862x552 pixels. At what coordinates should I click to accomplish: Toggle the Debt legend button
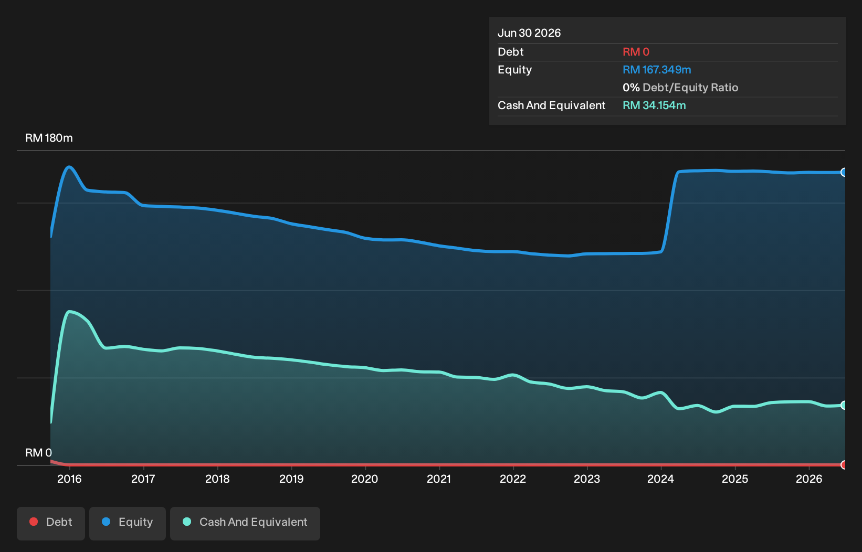pyautogui.click(x=51, y=523)
